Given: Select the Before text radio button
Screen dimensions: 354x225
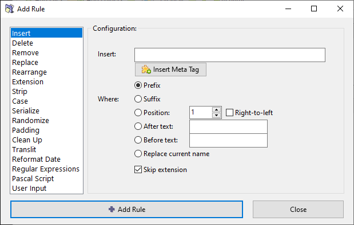Looking at the screenshot, I should coord(138,140).
